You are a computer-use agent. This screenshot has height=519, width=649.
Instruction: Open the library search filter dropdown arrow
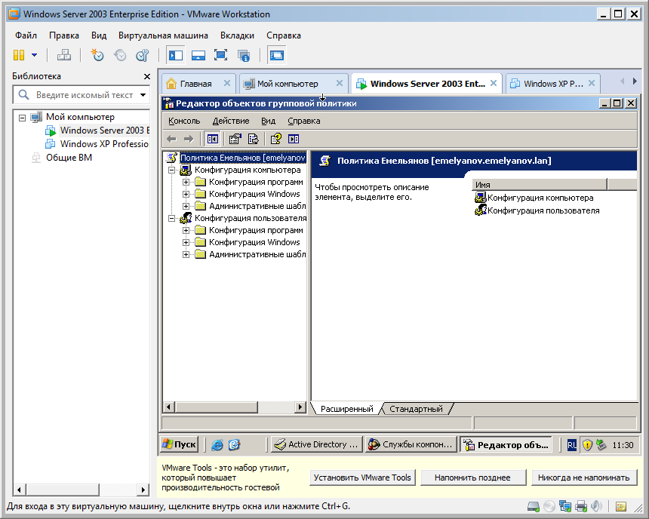[x=143, y=95]
